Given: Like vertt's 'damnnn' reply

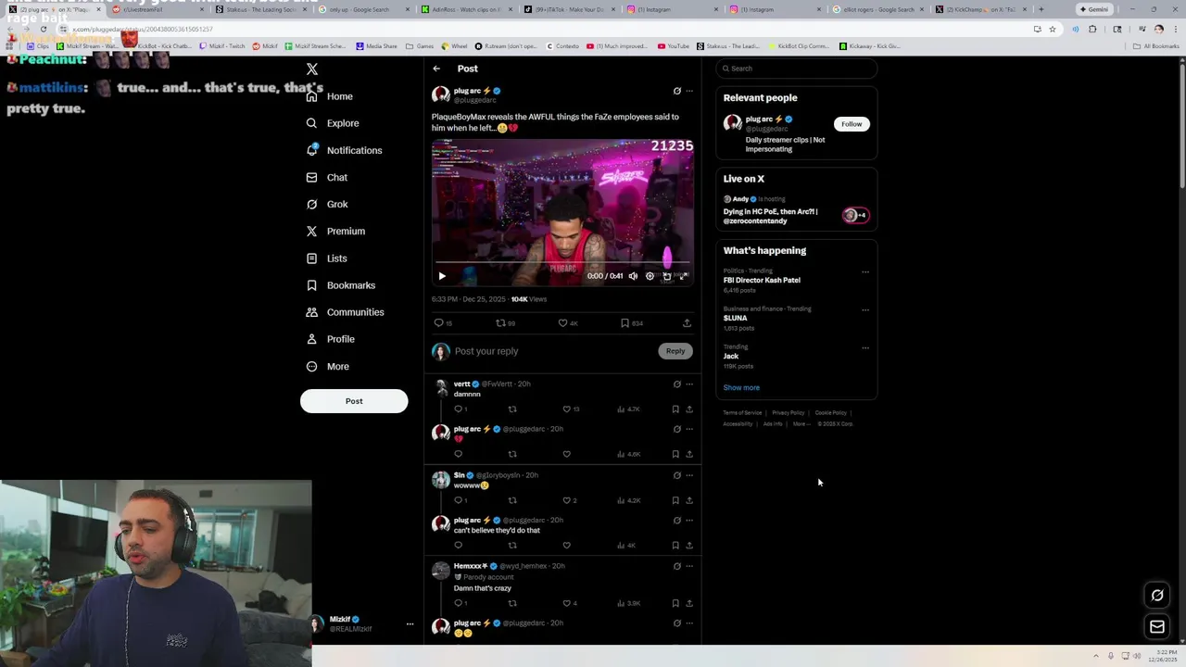Looking at the screenshot, I should (x=567, y=409).
